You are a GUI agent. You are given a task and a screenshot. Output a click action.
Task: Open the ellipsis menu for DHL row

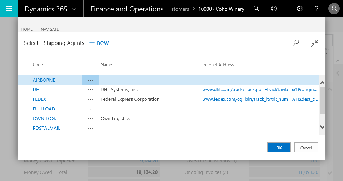tap(90, 90)
